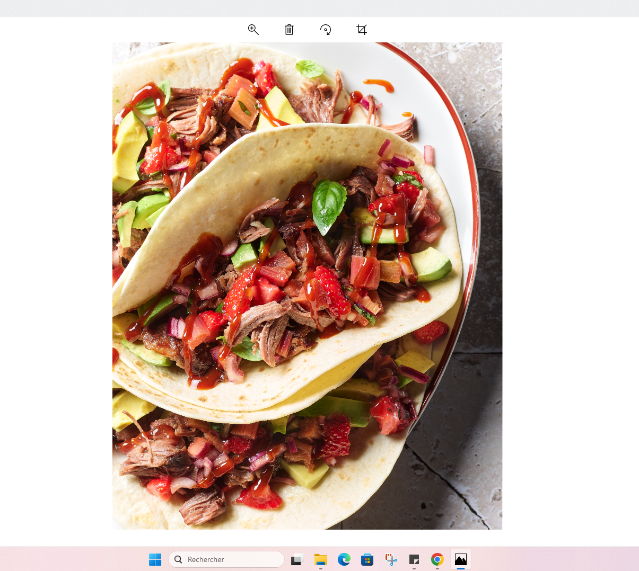Launch Microsoft Edge browser
This screenshot has height=571, width=639.
tap(344, 559)
